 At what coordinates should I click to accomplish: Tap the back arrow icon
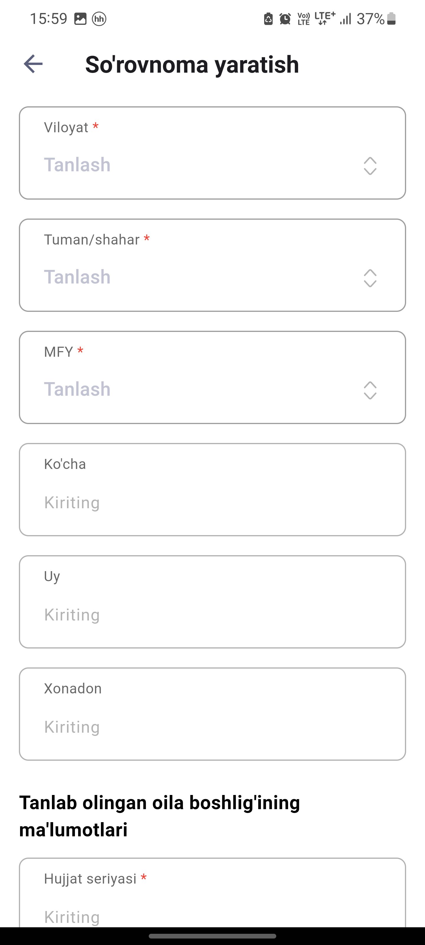pyautogui.click(x=33, y=64)
